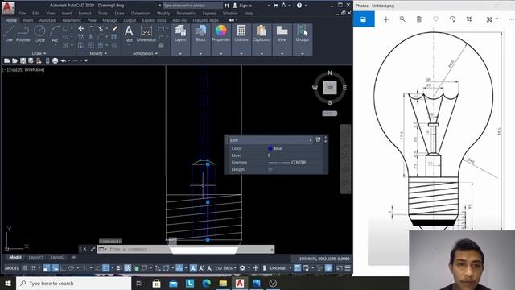The height and width of the screenshot is (290, 515).
Task: Open the WCS dropdown under ViewCube
Action: pyautogui.click(x=329, y=114)
